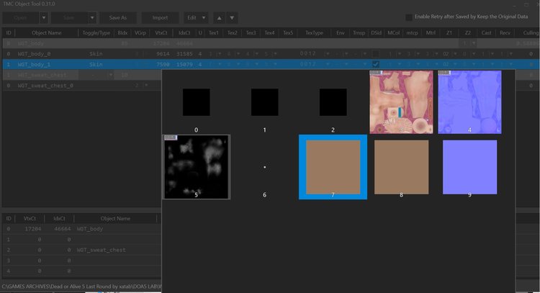Open TexType dropdown in WGT_body_0 row
The height and width of the screenshot is (293, 540).
(x=328, y=54)
